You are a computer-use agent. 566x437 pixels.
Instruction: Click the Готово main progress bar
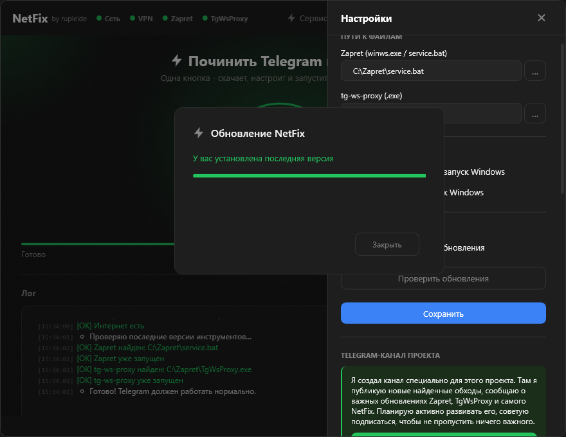pos(98,244)
